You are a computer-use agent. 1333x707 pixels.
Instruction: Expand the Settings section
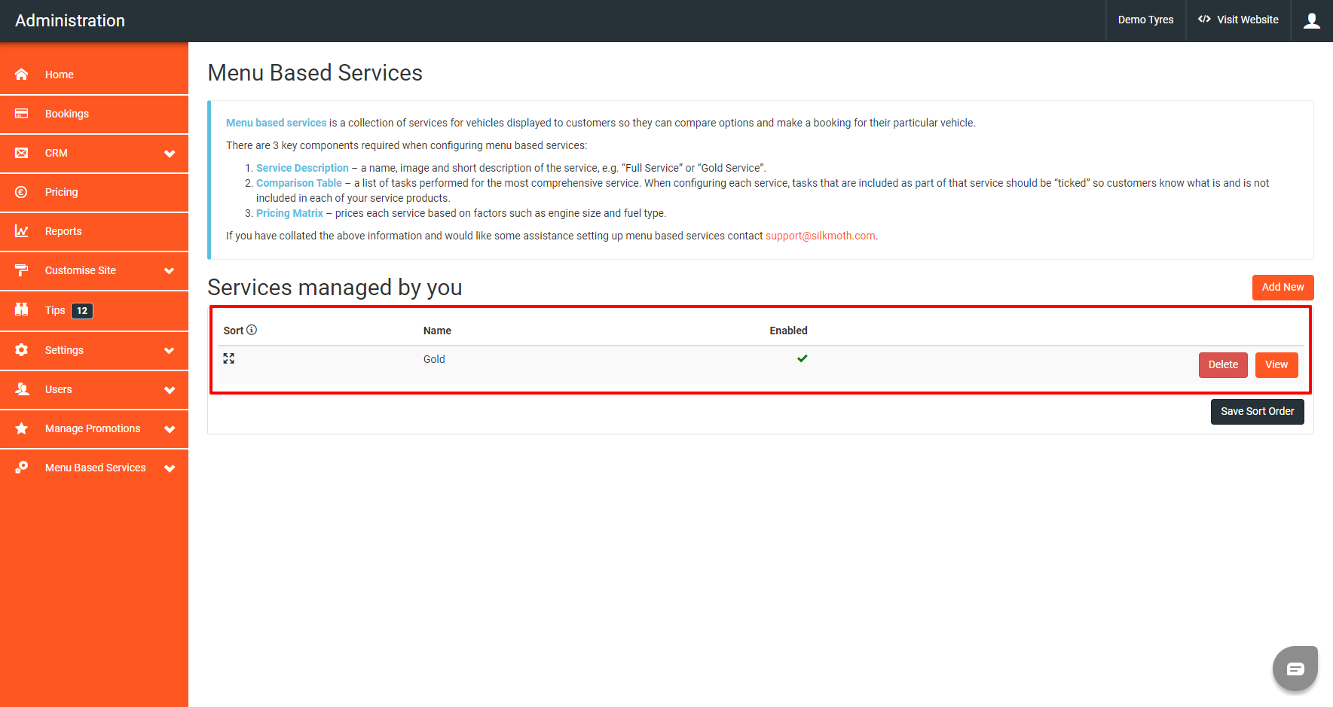coord(94,350)
